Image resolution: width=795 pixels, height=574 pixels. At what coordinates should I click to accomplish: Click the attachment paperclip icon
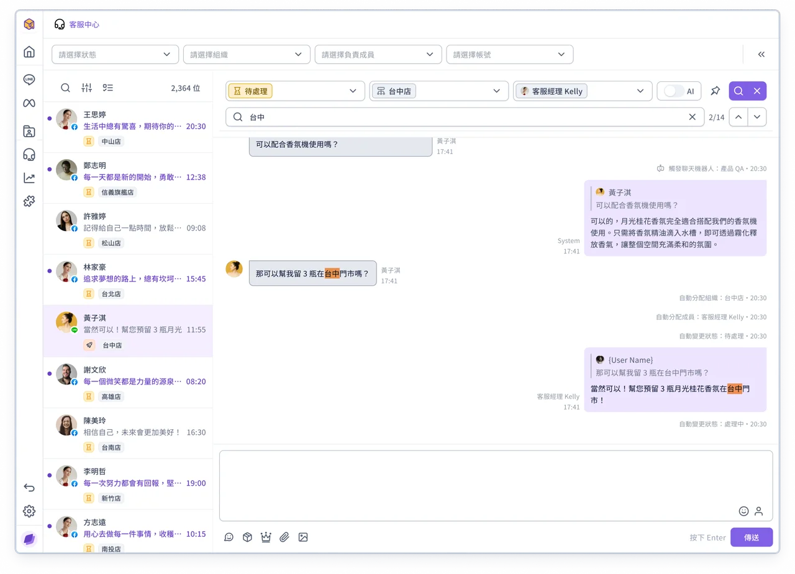click(x=284, y=537)
